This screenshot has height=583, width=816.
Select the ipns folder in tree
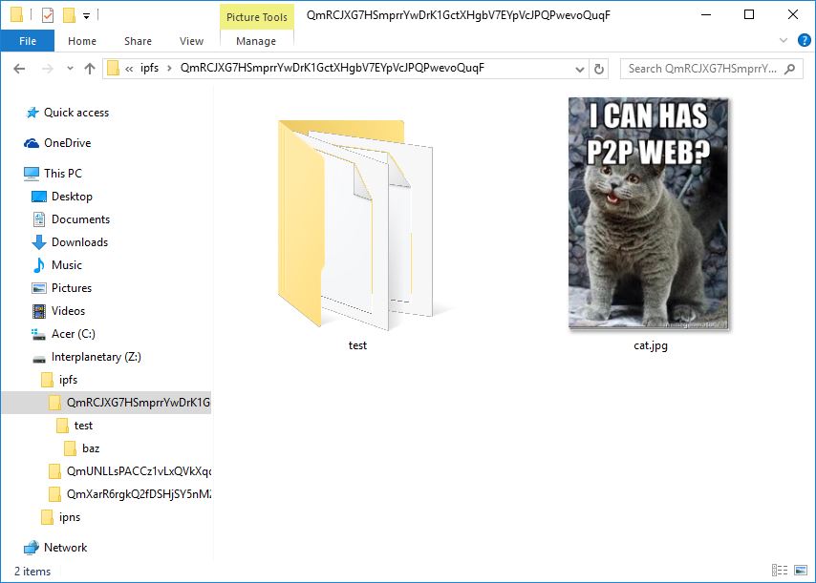tap(61, 517)
